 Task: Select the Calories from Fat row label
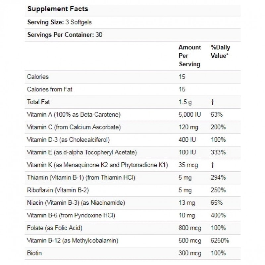(x=49, y=89)
